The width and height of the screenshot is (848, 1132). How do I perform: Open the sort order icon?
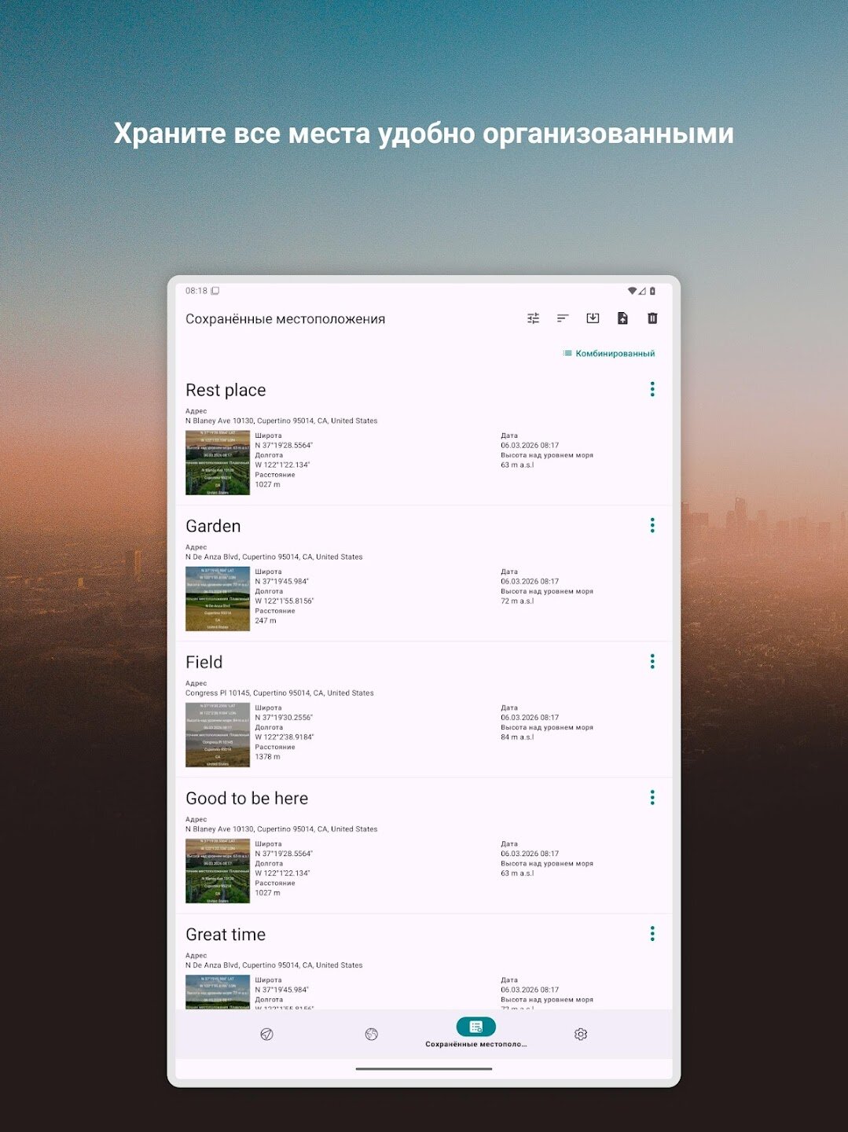pos(563,318)
